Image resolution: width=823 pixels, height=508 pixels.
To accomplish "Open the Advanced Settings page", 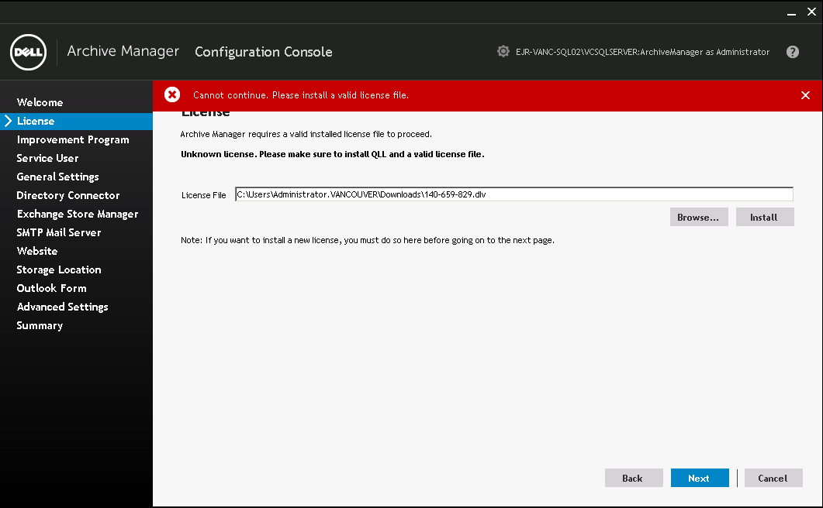I will coord(62,307).
